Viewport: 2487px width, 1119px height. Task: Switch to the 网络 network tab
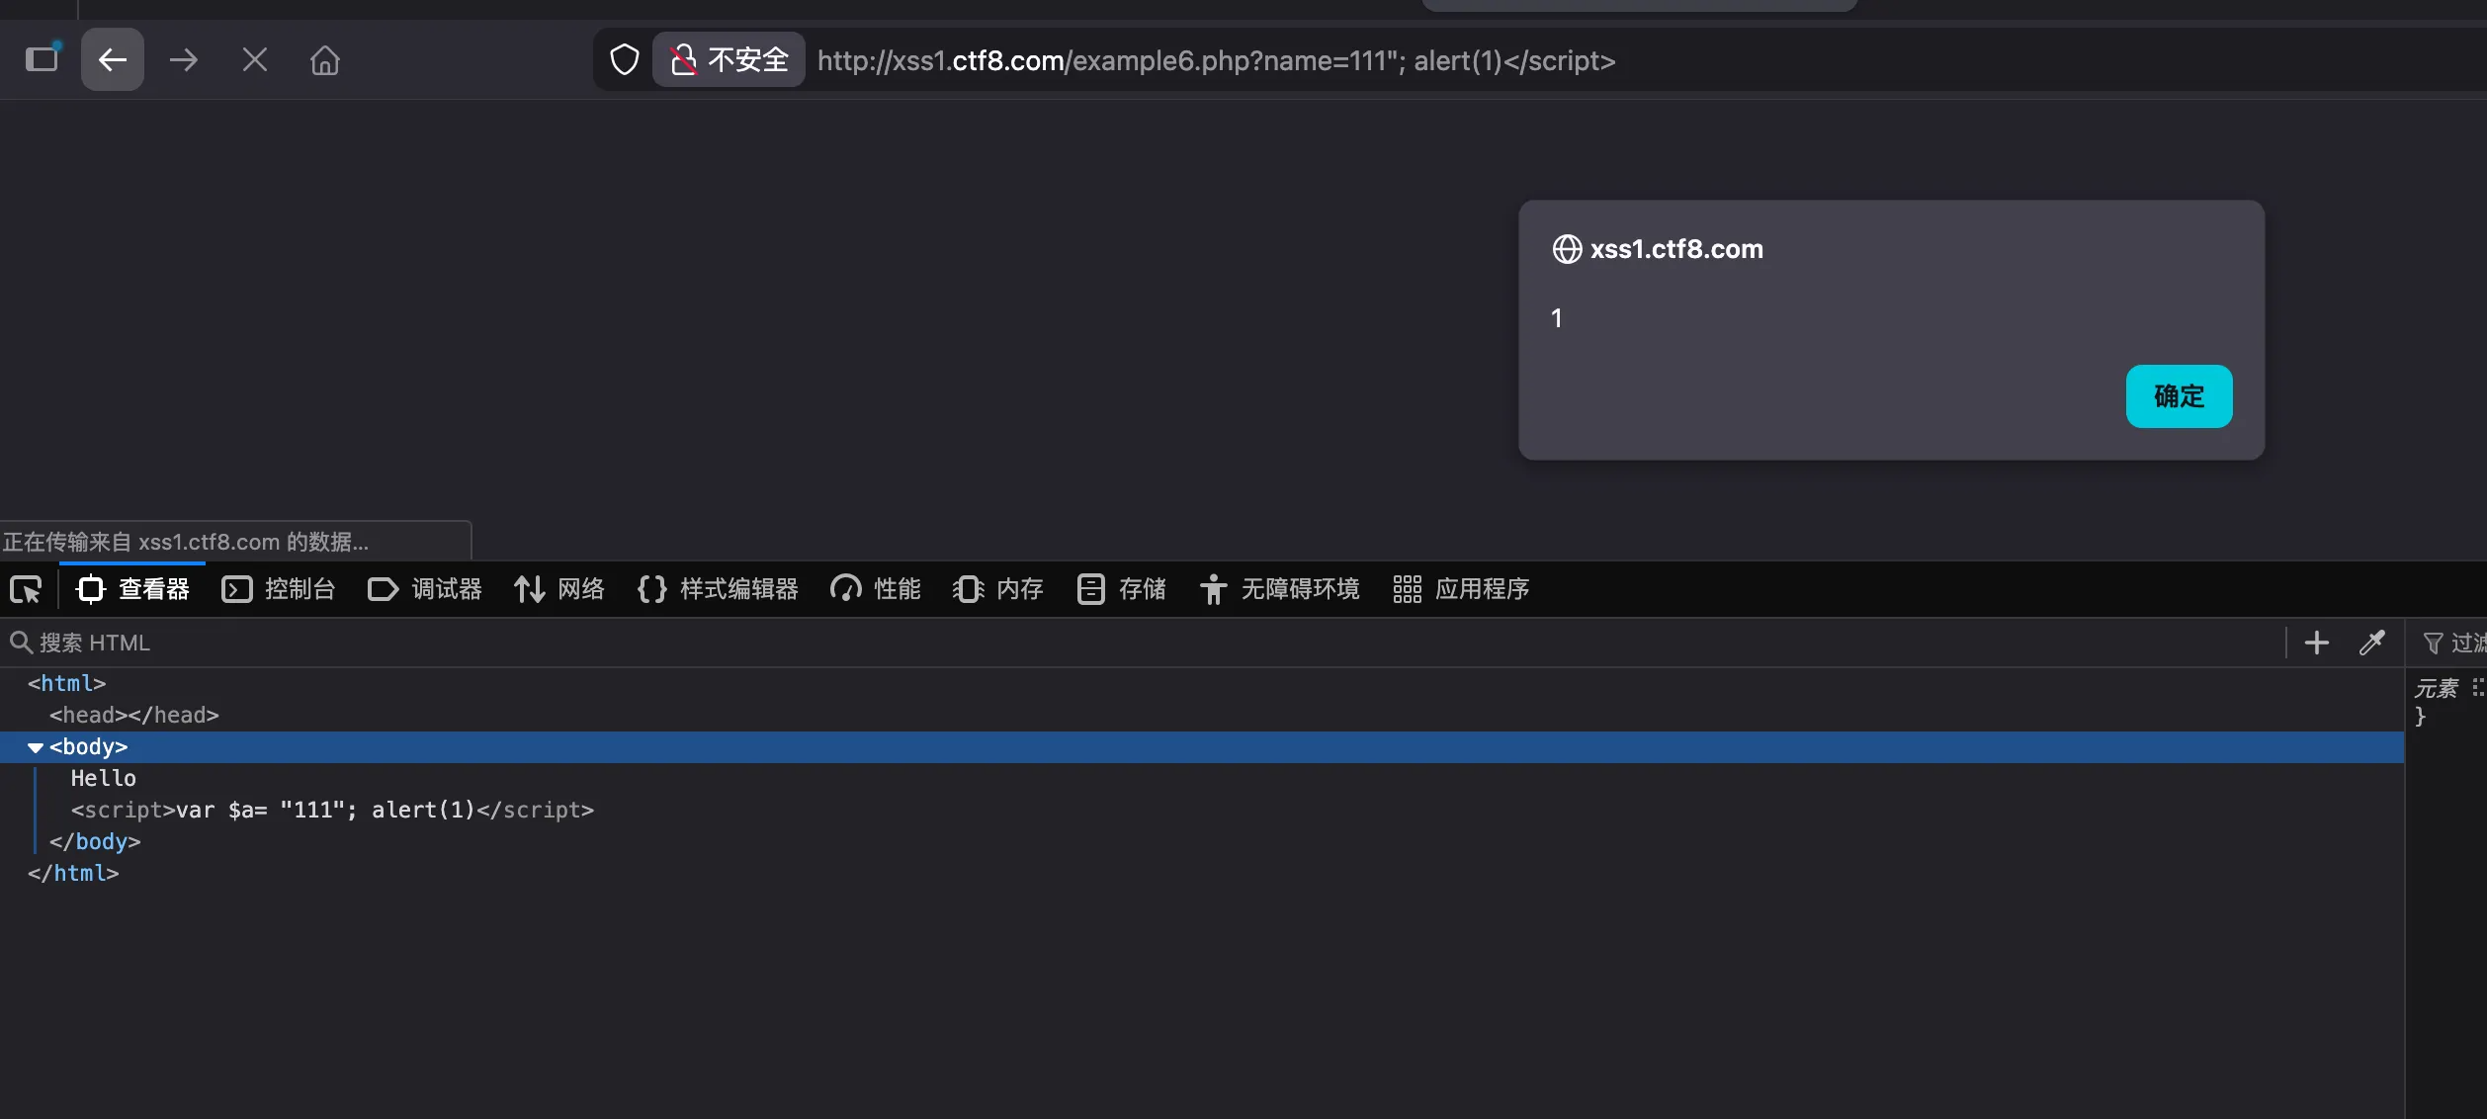tap(559, 589)
